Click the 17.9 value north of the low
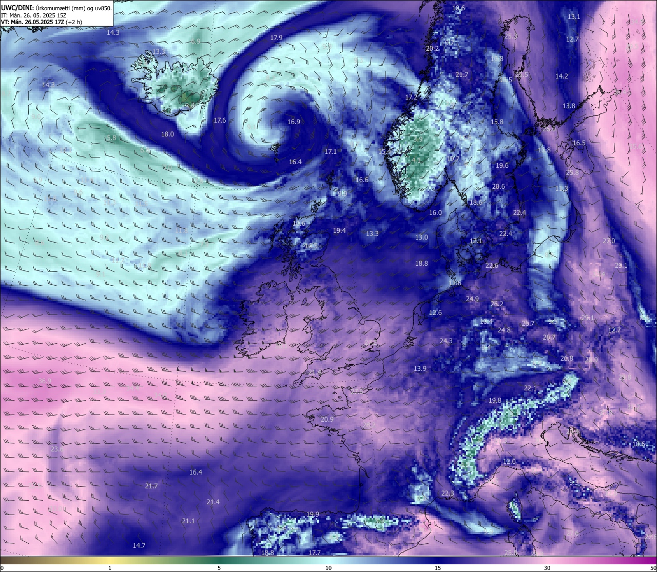Image resolution: width=657 pixels, height=572 pixels. coord(277,38)
